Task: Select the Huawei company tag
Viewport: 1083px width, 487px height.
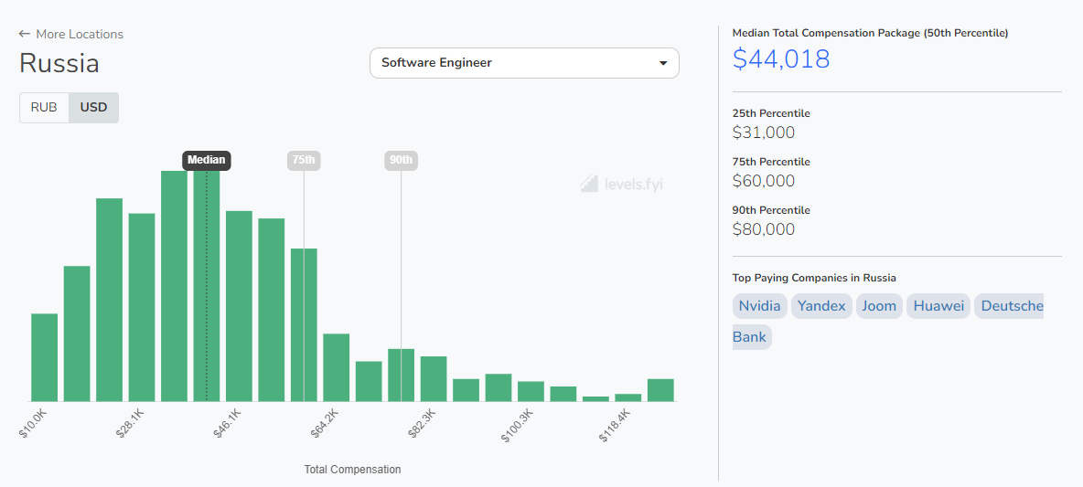Action: click(x=938, y=306)
